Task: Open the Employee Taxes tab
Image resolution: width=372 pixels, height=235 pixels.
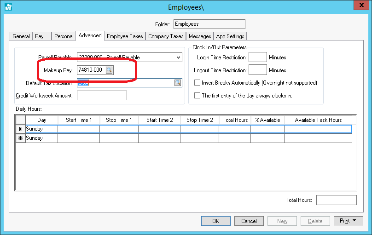Action: coord(125,36)
